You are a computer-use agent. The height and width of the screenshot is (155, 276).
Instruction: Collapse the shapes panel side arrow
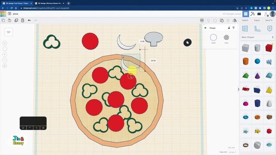point(238,89)
